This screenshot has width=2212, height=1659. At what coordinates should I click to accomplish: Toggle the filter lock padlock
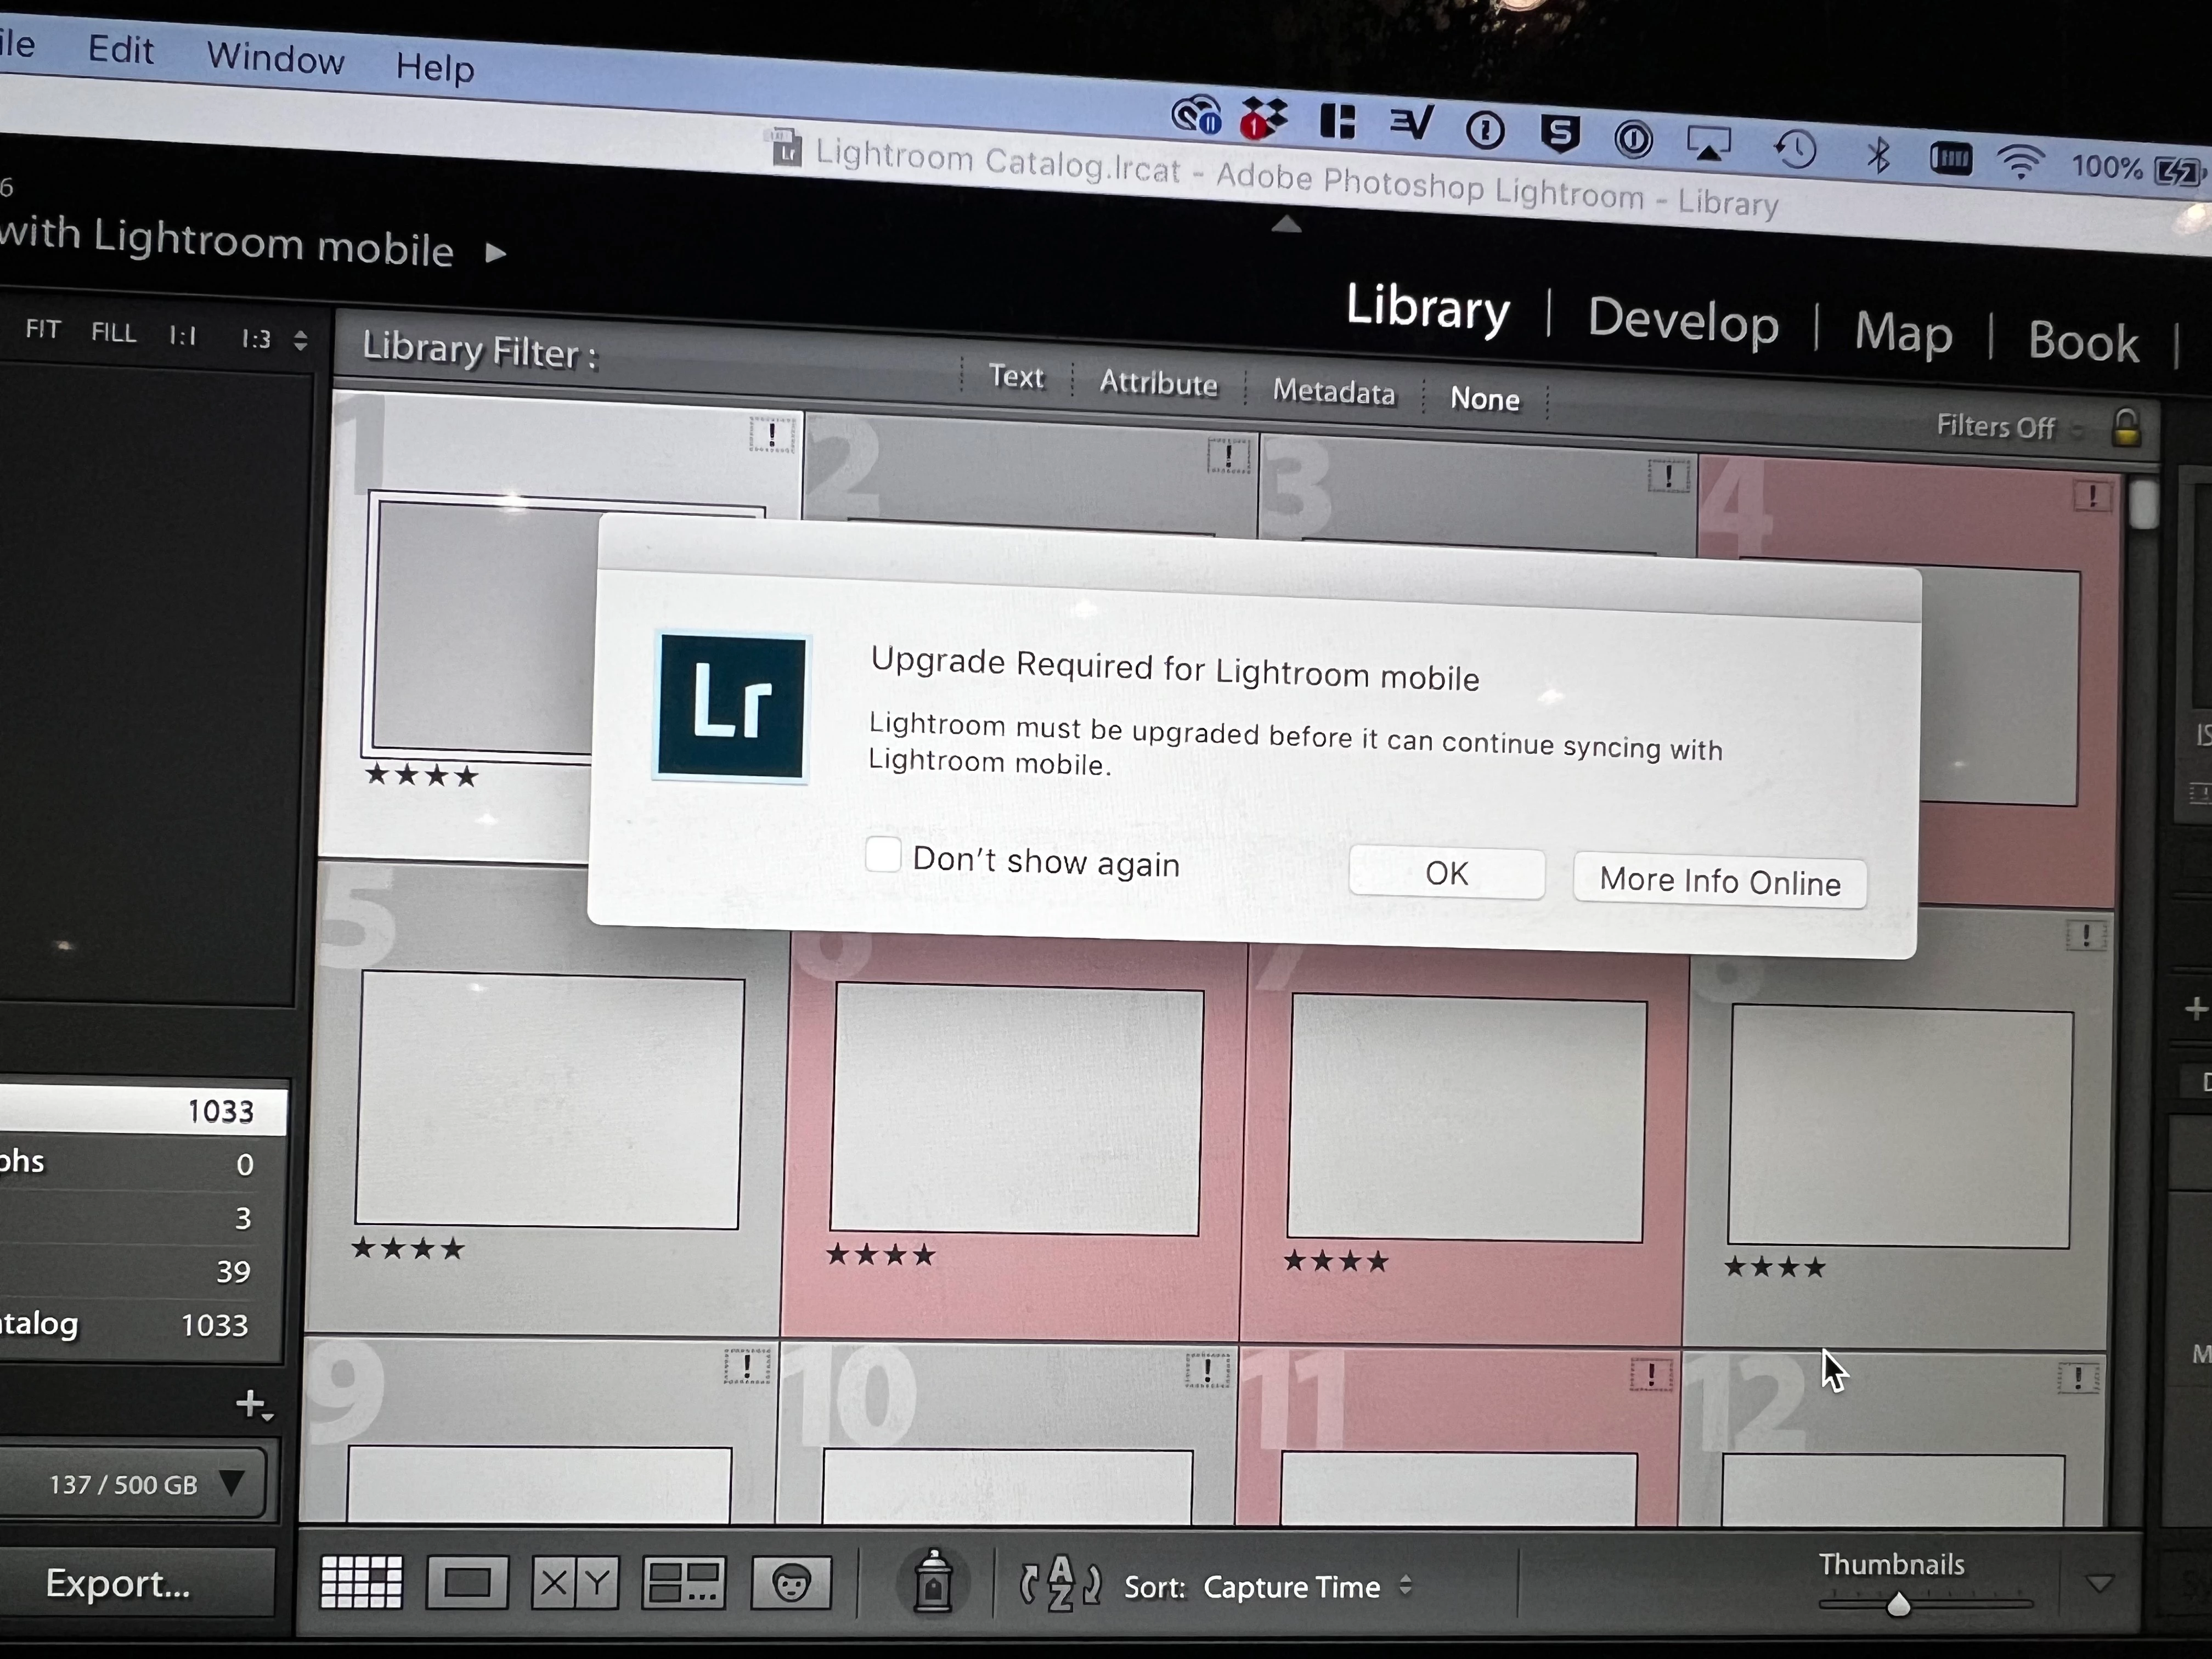(2127, 429)
